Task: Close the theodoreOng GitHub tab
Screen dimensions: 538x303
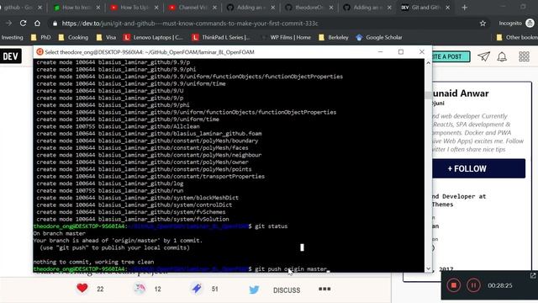Action: [x=331, y=8]
